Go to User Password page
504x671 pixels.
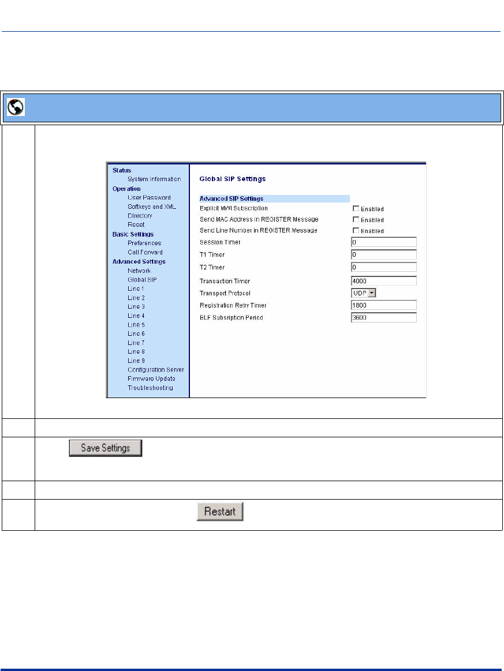tap(149, 198)
